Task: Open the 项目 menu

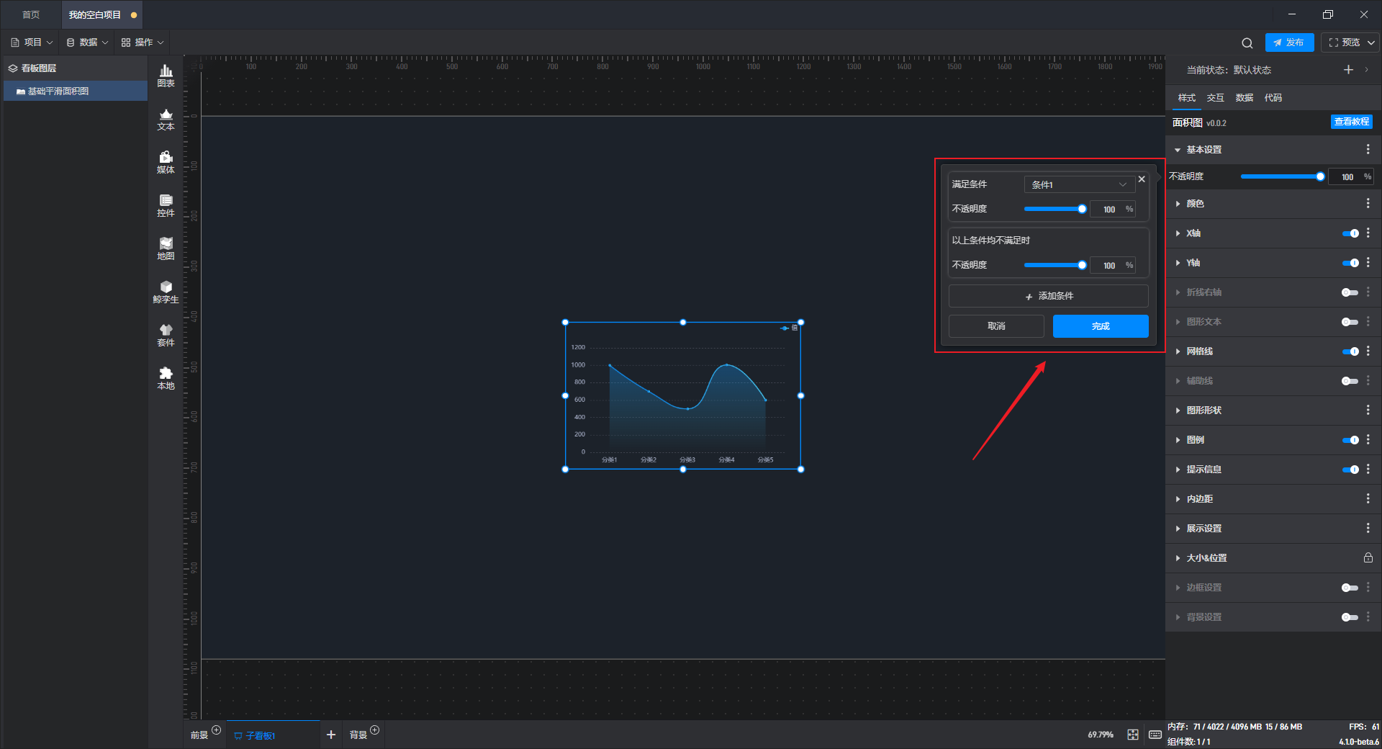Action: (x=32, y=42)
